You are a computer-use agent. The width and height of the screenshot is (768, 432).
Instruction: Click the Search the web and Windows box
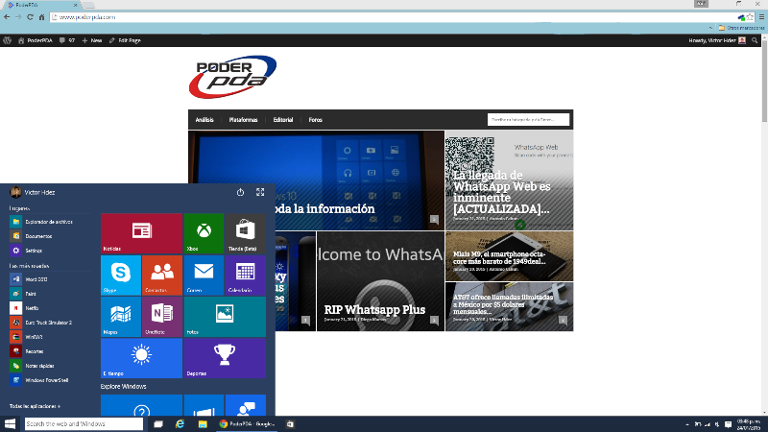pyautogui.click(x=84, y=423)
